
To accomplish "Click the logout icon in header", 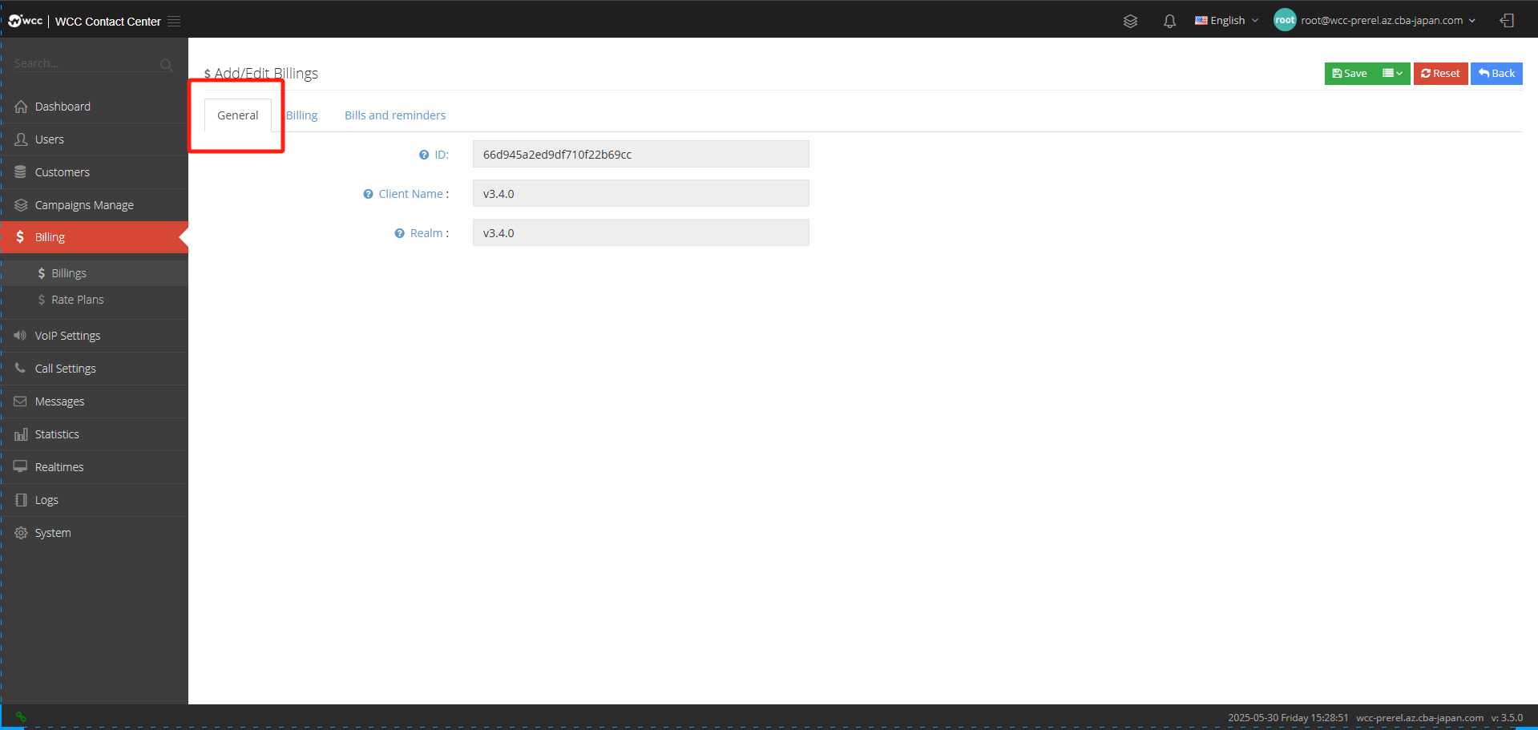I will point(1507,21).
